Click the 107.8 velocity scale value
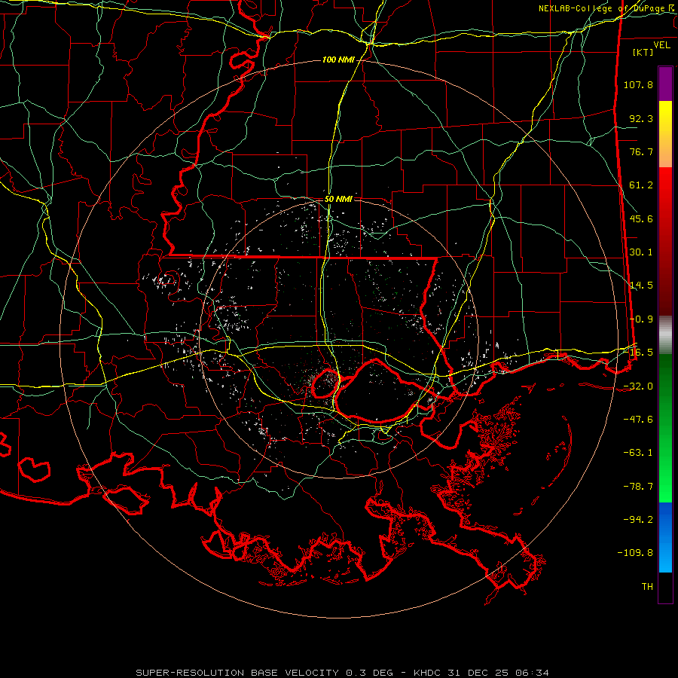Screen dimensions: 678x678 pos(638,84)
